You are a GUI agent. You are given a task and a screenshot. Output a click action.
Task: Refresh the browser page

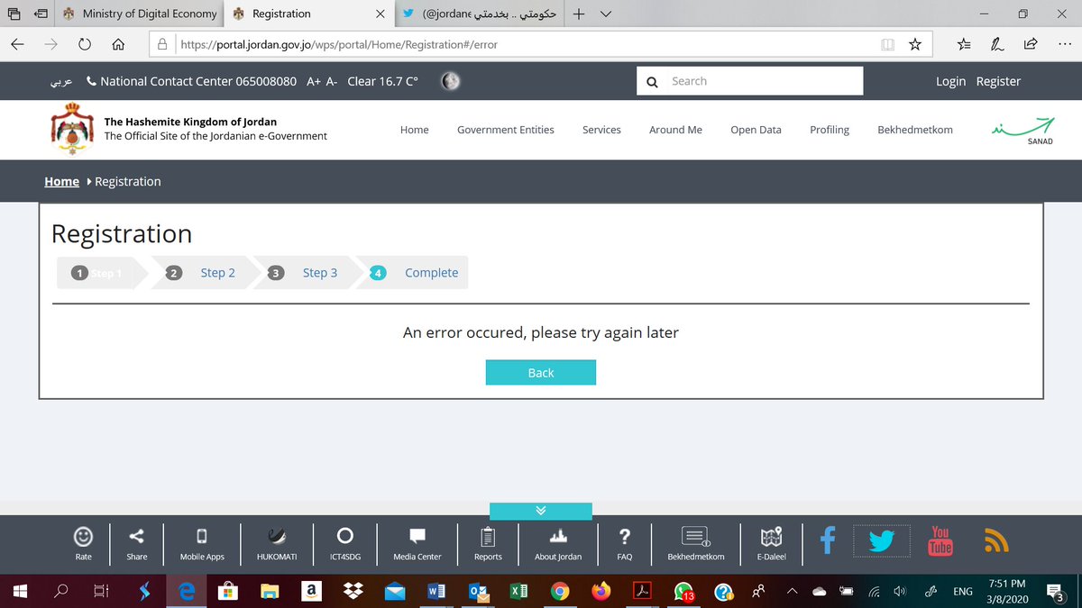(85, 44)
